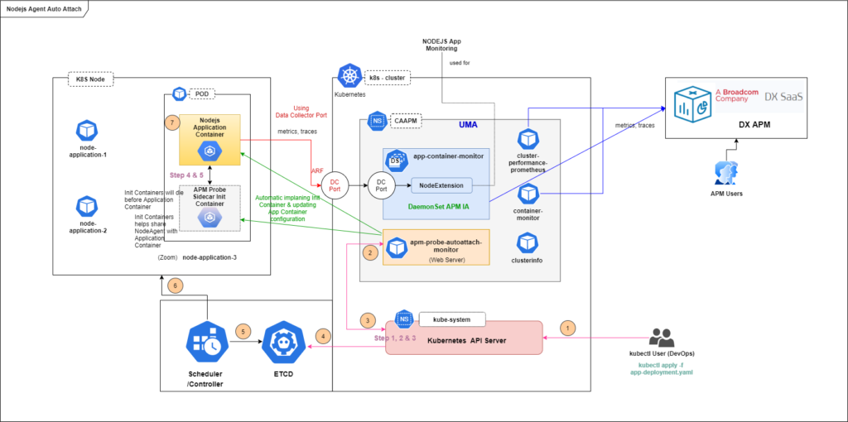Select the cluster-performance-prometheus icon
The height and width of the screenshot is (422, 848).
[529, 139]
